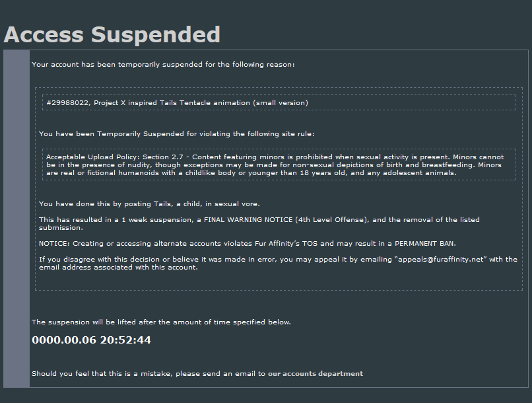532x403 pixels.
Task: Click the "suspension will be lifted" sentence
Action: 161,322
